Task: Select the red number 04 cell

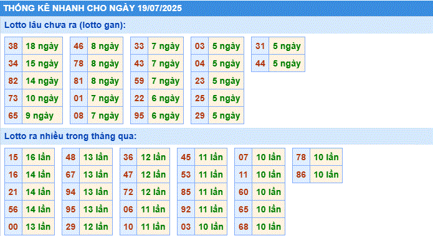Action: click(x=199, y=63)
